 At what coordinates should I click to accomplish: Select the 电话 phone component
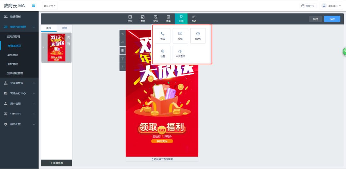point(163,36)
